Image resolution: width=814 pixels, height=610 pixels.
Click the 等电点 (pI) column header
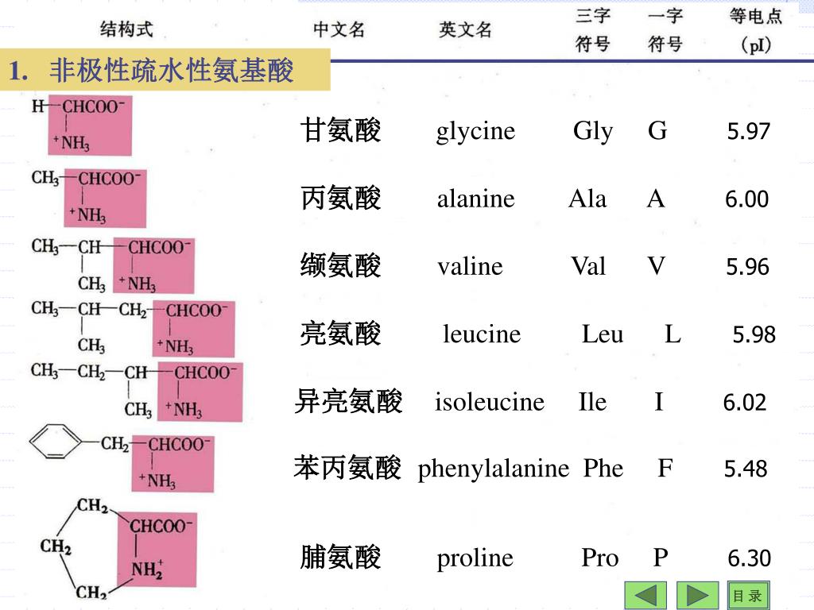coord(755,31)
